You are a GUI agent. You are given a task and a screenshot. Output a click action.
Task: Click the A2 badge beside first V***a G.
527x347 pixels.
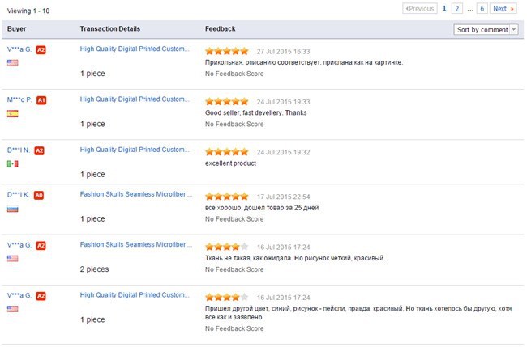(x=41, y=50)
